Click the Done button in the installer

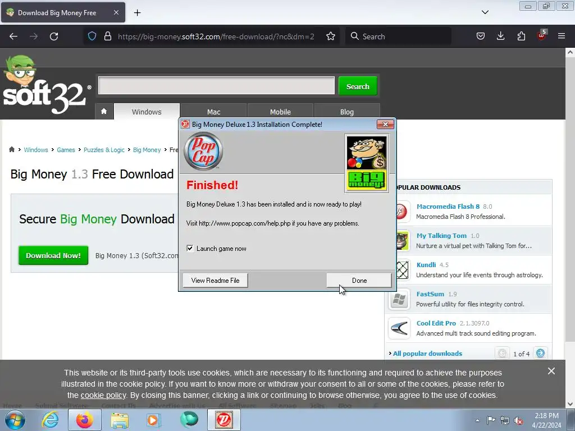[x=359, y=281]
